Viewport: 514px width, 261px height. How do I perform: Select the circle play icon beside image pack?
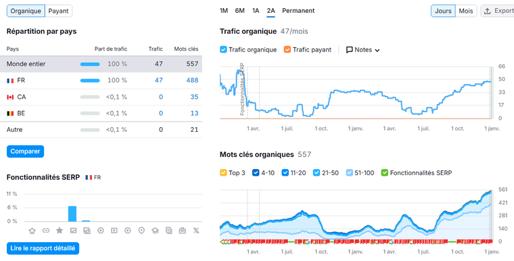100,231
